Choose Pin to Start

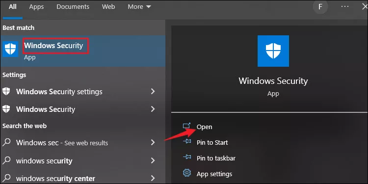pos(212,142)
